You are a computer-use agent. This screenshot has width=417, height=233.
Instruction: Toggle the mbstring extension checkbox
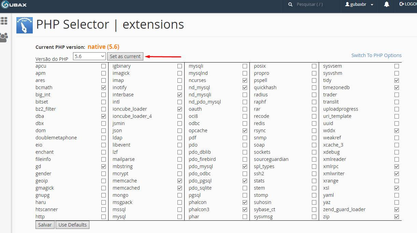[x=179, y=167]
